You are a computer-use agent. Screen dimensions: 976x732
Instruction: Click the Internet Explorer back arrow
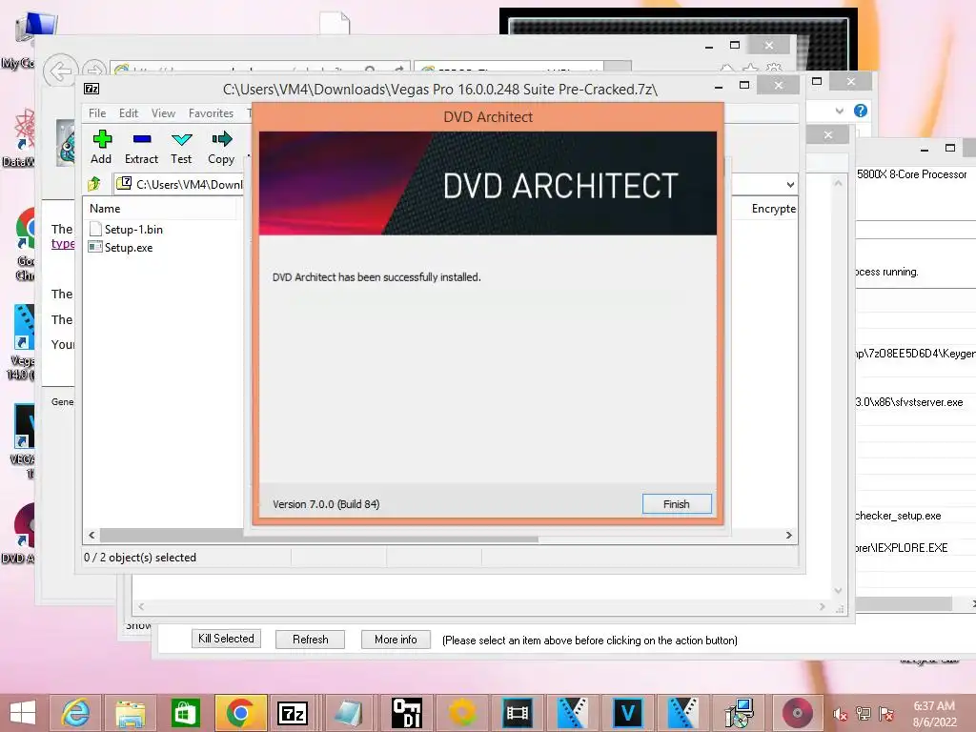pyautogui.click(x=60, y=71)
